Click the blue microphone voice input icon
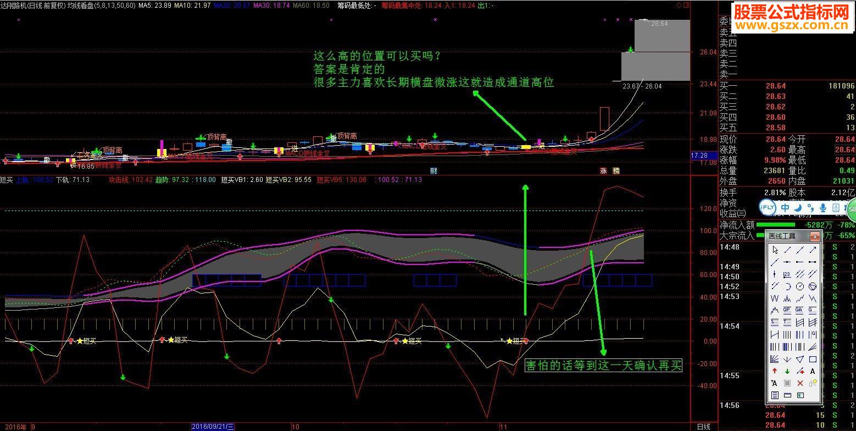856x431 pixels. pyautogui.click(x=823, y=207)
